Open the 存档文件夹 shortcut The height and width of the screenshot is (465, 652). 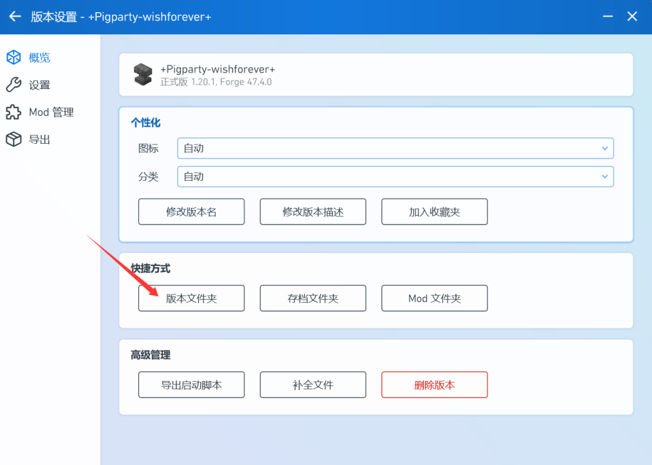coord(313,298)
